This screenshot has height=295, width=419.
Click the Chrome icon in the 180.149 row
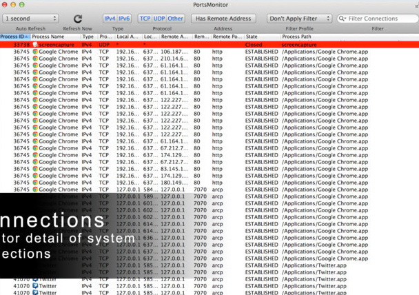[x=35, y=183]
